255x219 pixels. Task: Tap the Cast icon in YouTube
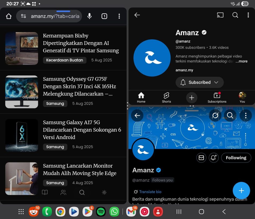pos(220,15)
